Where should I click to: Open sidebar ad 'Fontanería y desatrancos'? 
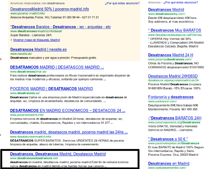[x=171, y=97]
